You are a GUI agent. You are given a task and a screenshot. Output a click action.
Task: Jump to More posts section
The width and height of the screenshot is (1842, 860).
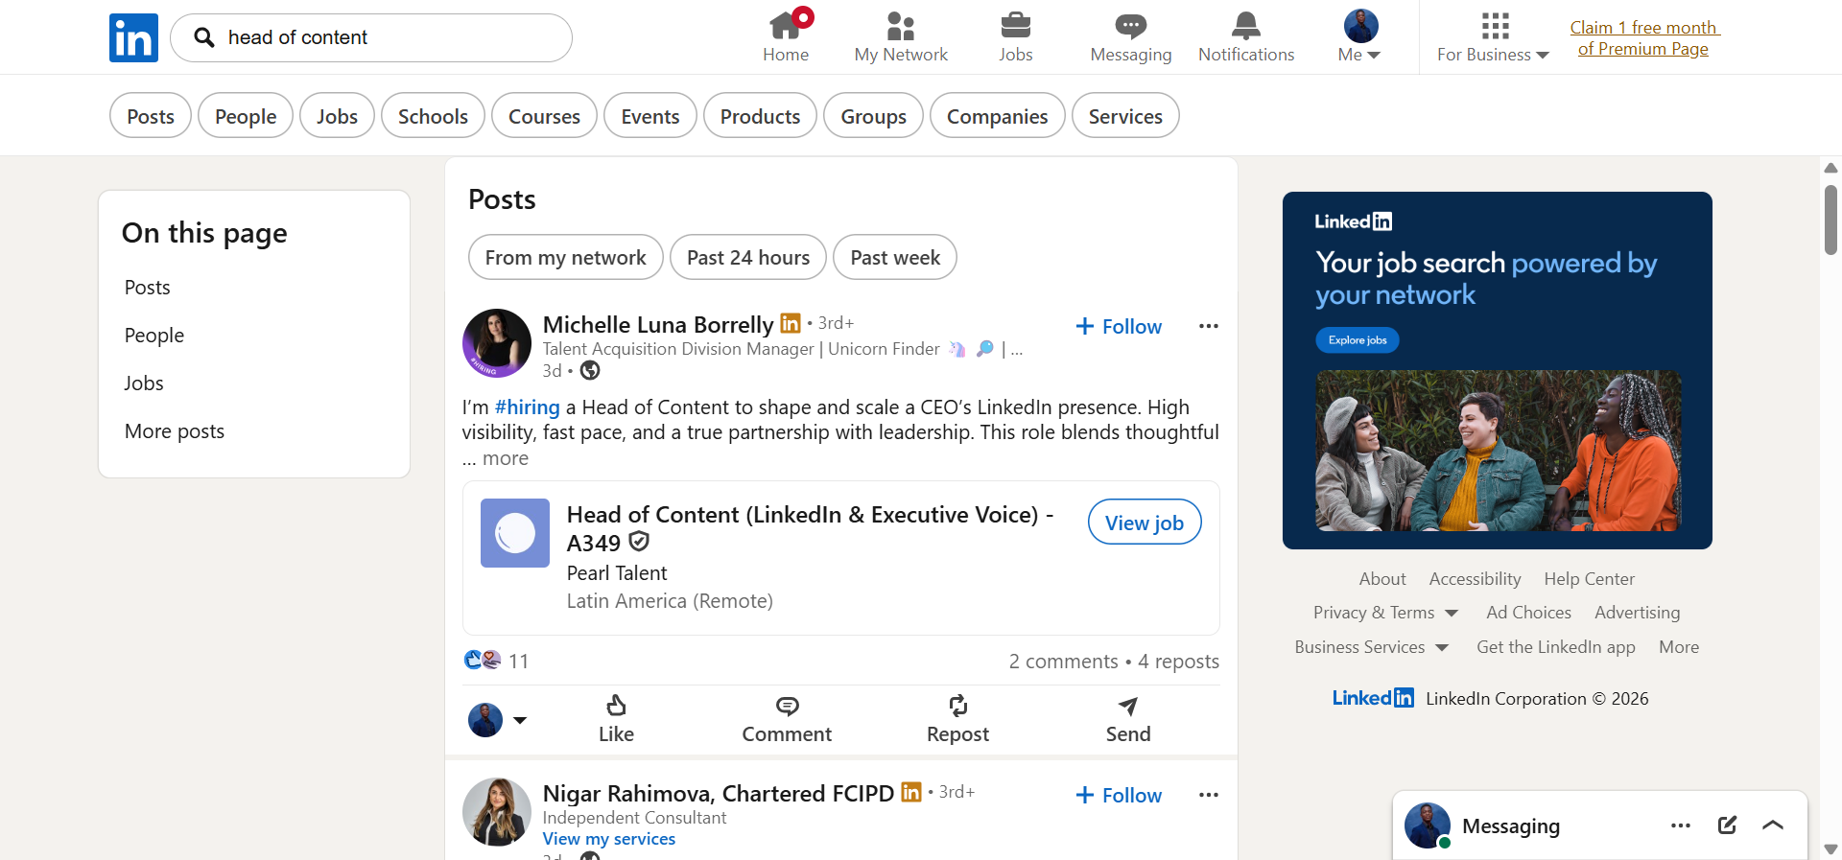(175, 431)
